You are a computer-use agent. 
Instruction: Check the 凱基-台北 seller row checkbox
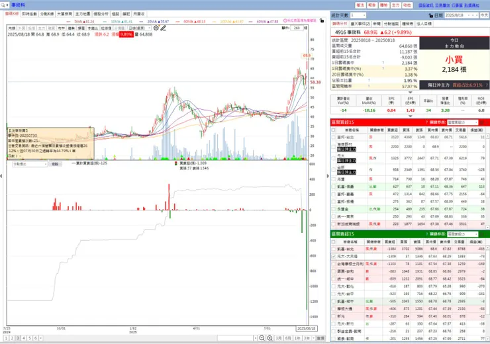(x=334, y=249)
